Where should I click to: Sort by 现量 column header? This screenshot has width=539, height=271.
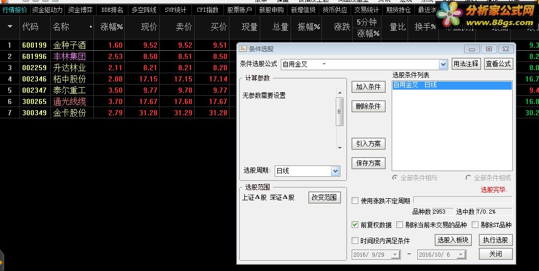coord(249,27)
